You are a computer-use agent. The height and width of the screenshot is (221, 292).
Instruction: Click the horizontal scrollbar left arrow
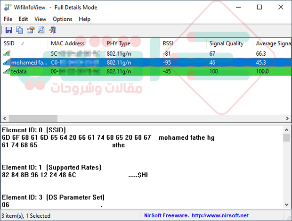tap(5, 119)
